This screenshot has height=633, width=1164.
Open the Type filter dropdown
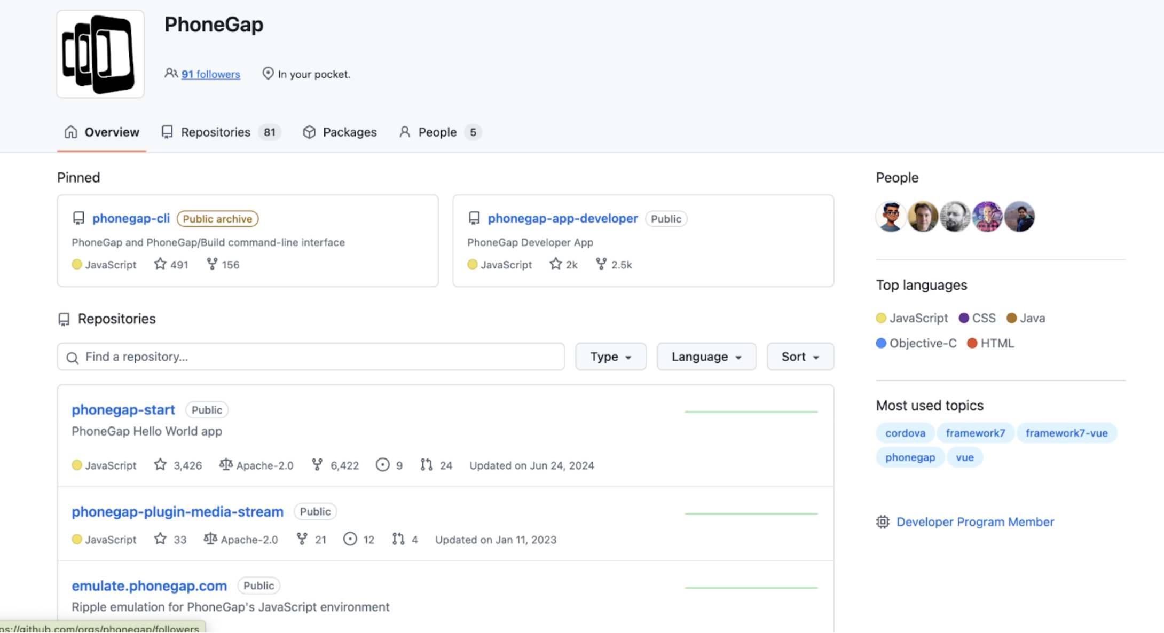click(x=610, y=357)
